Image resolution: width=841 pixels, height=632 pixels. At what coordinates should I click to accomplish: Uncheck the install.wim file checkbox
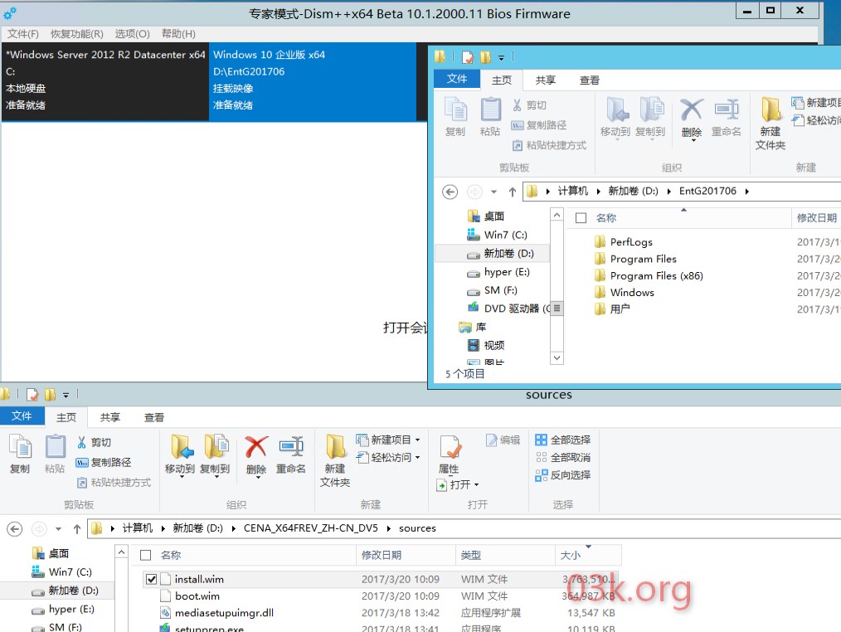point(151,580)
